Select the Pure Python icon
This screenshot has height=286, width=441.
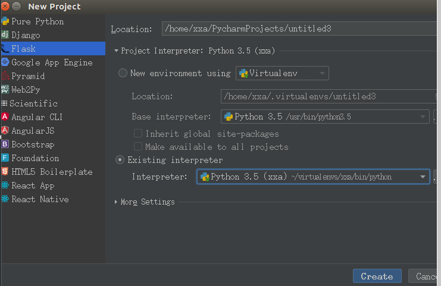tap(5, 21)
